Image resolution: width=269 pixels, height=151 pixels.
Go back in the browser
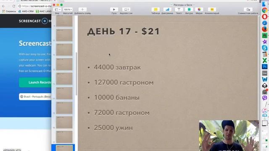(3, 6)
